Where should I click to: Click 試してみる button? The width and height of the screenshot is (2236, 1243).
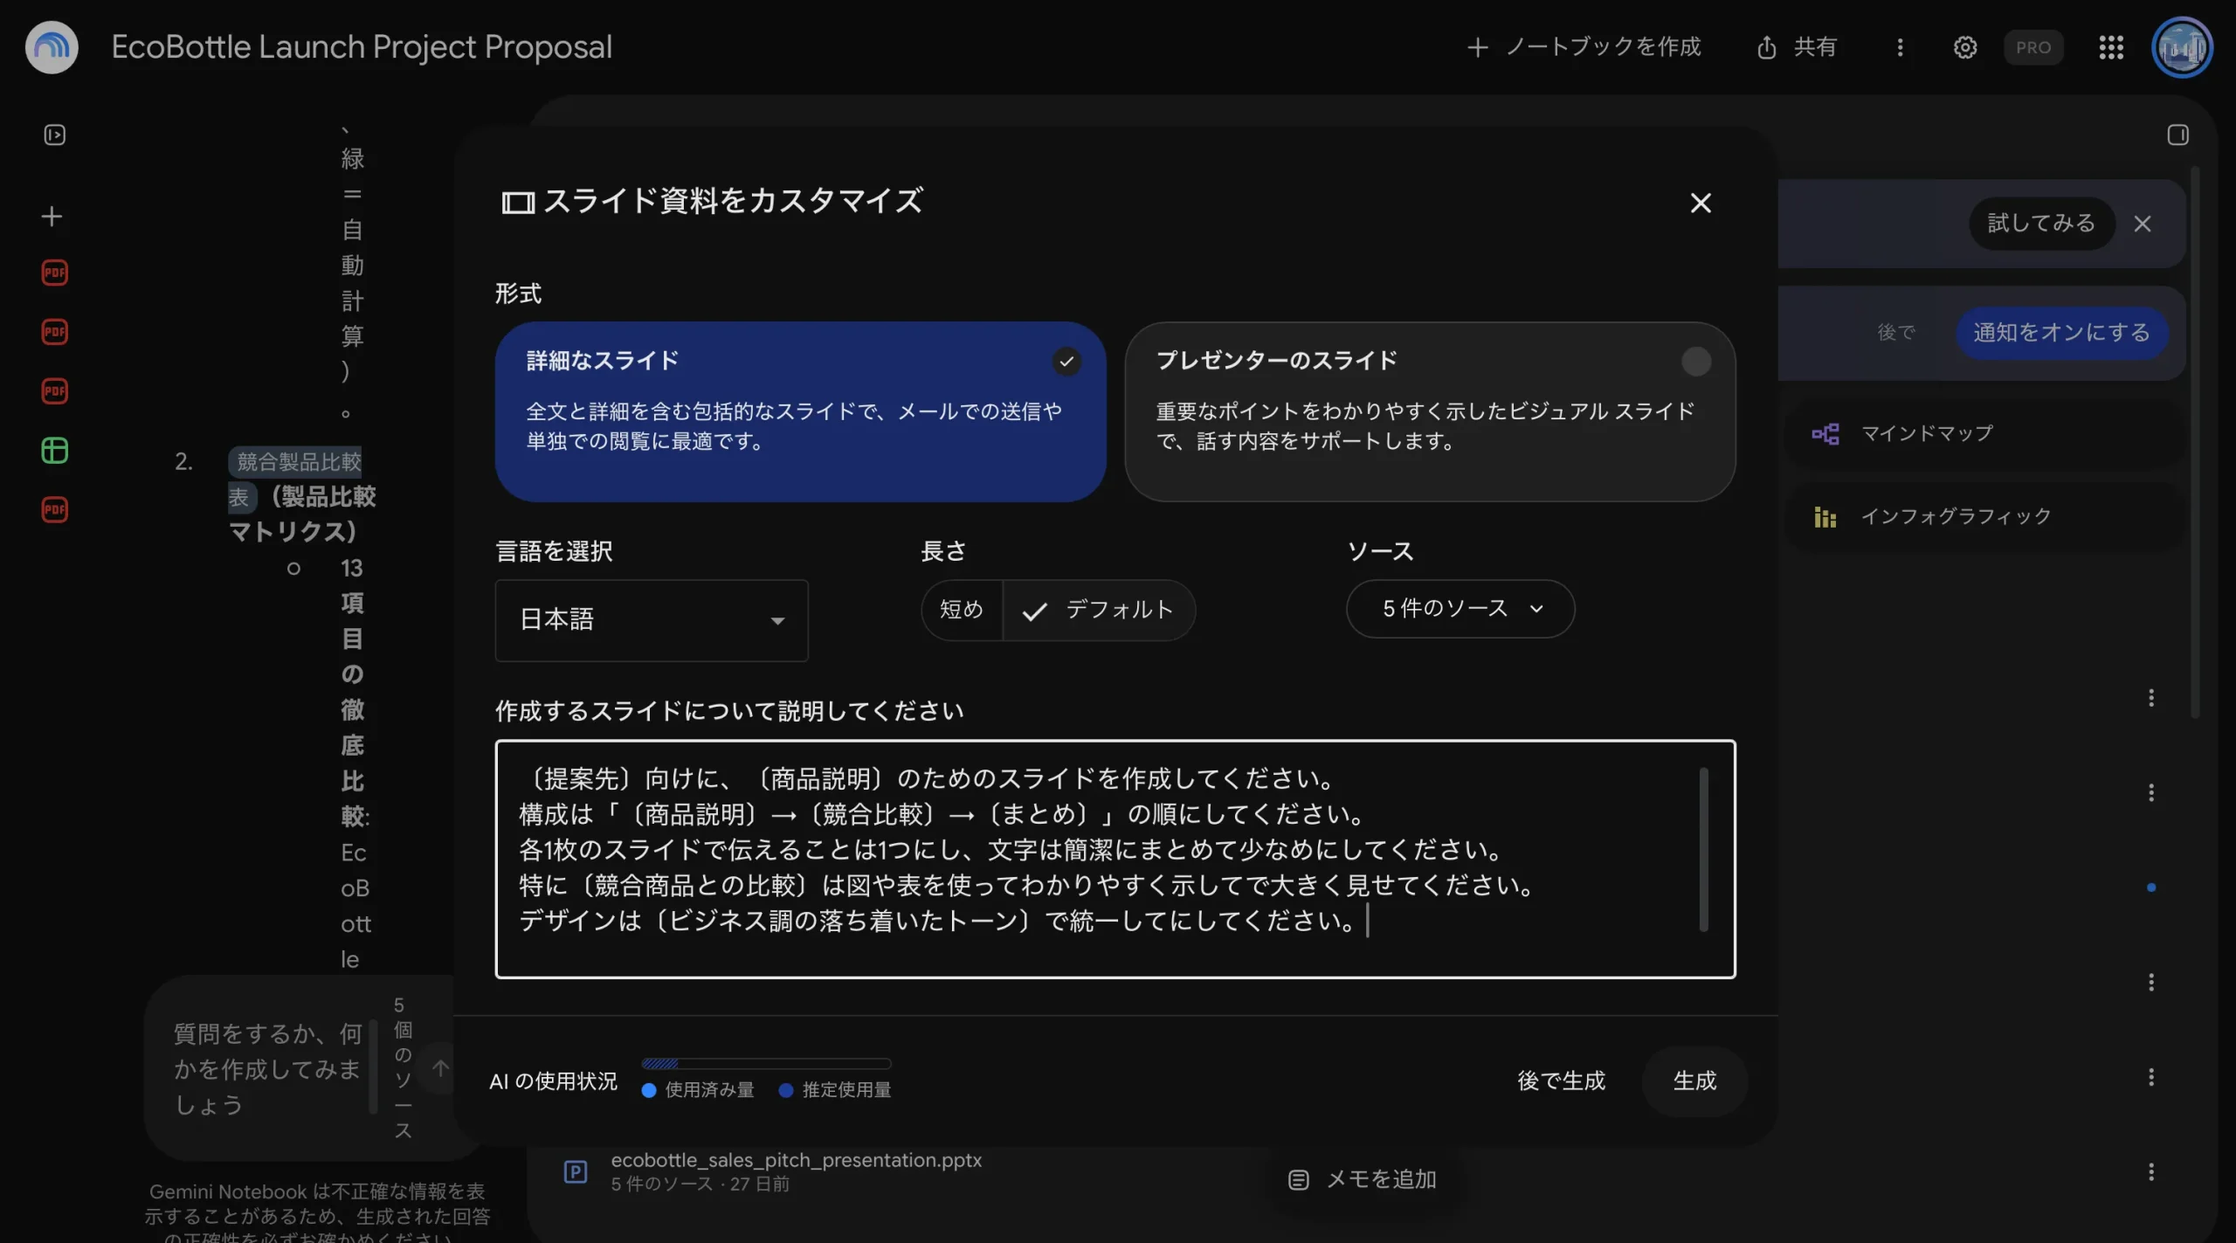[2041, 224]
